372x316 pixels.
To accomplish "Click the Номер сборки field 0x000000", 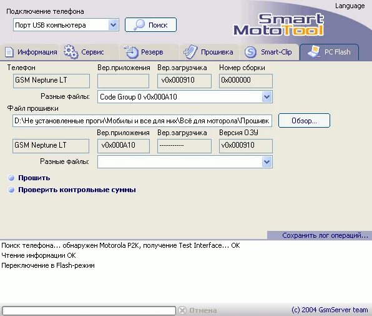I will pyautogui.click(x=246, y=81).
